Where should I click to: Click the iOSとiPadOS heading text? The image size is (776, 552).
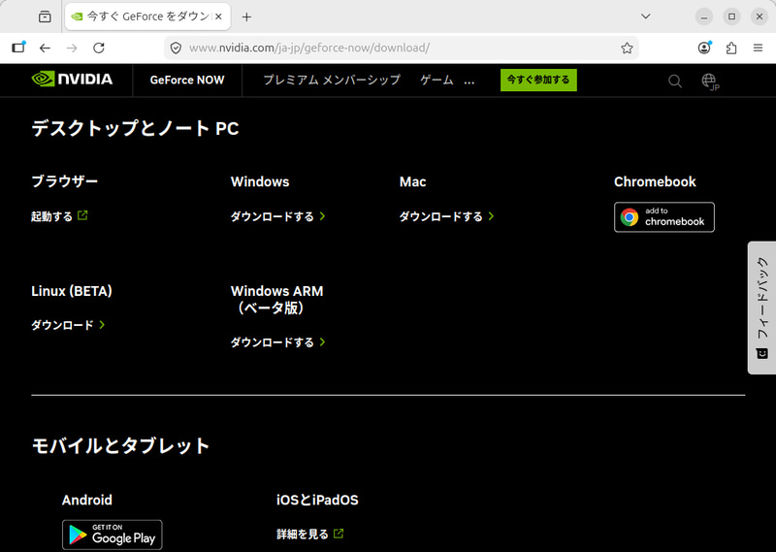(x=317, y=500)
